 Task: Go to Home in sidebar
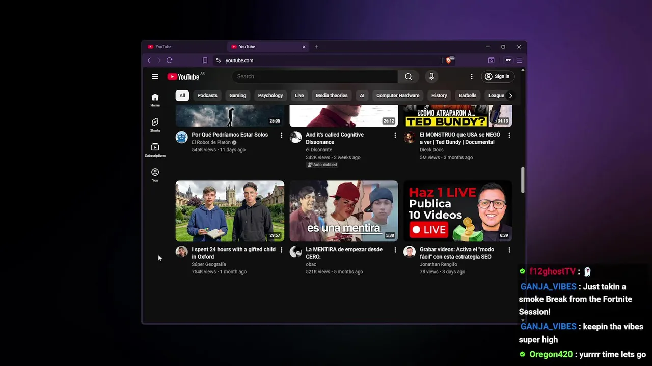click(x=155, y=100)
